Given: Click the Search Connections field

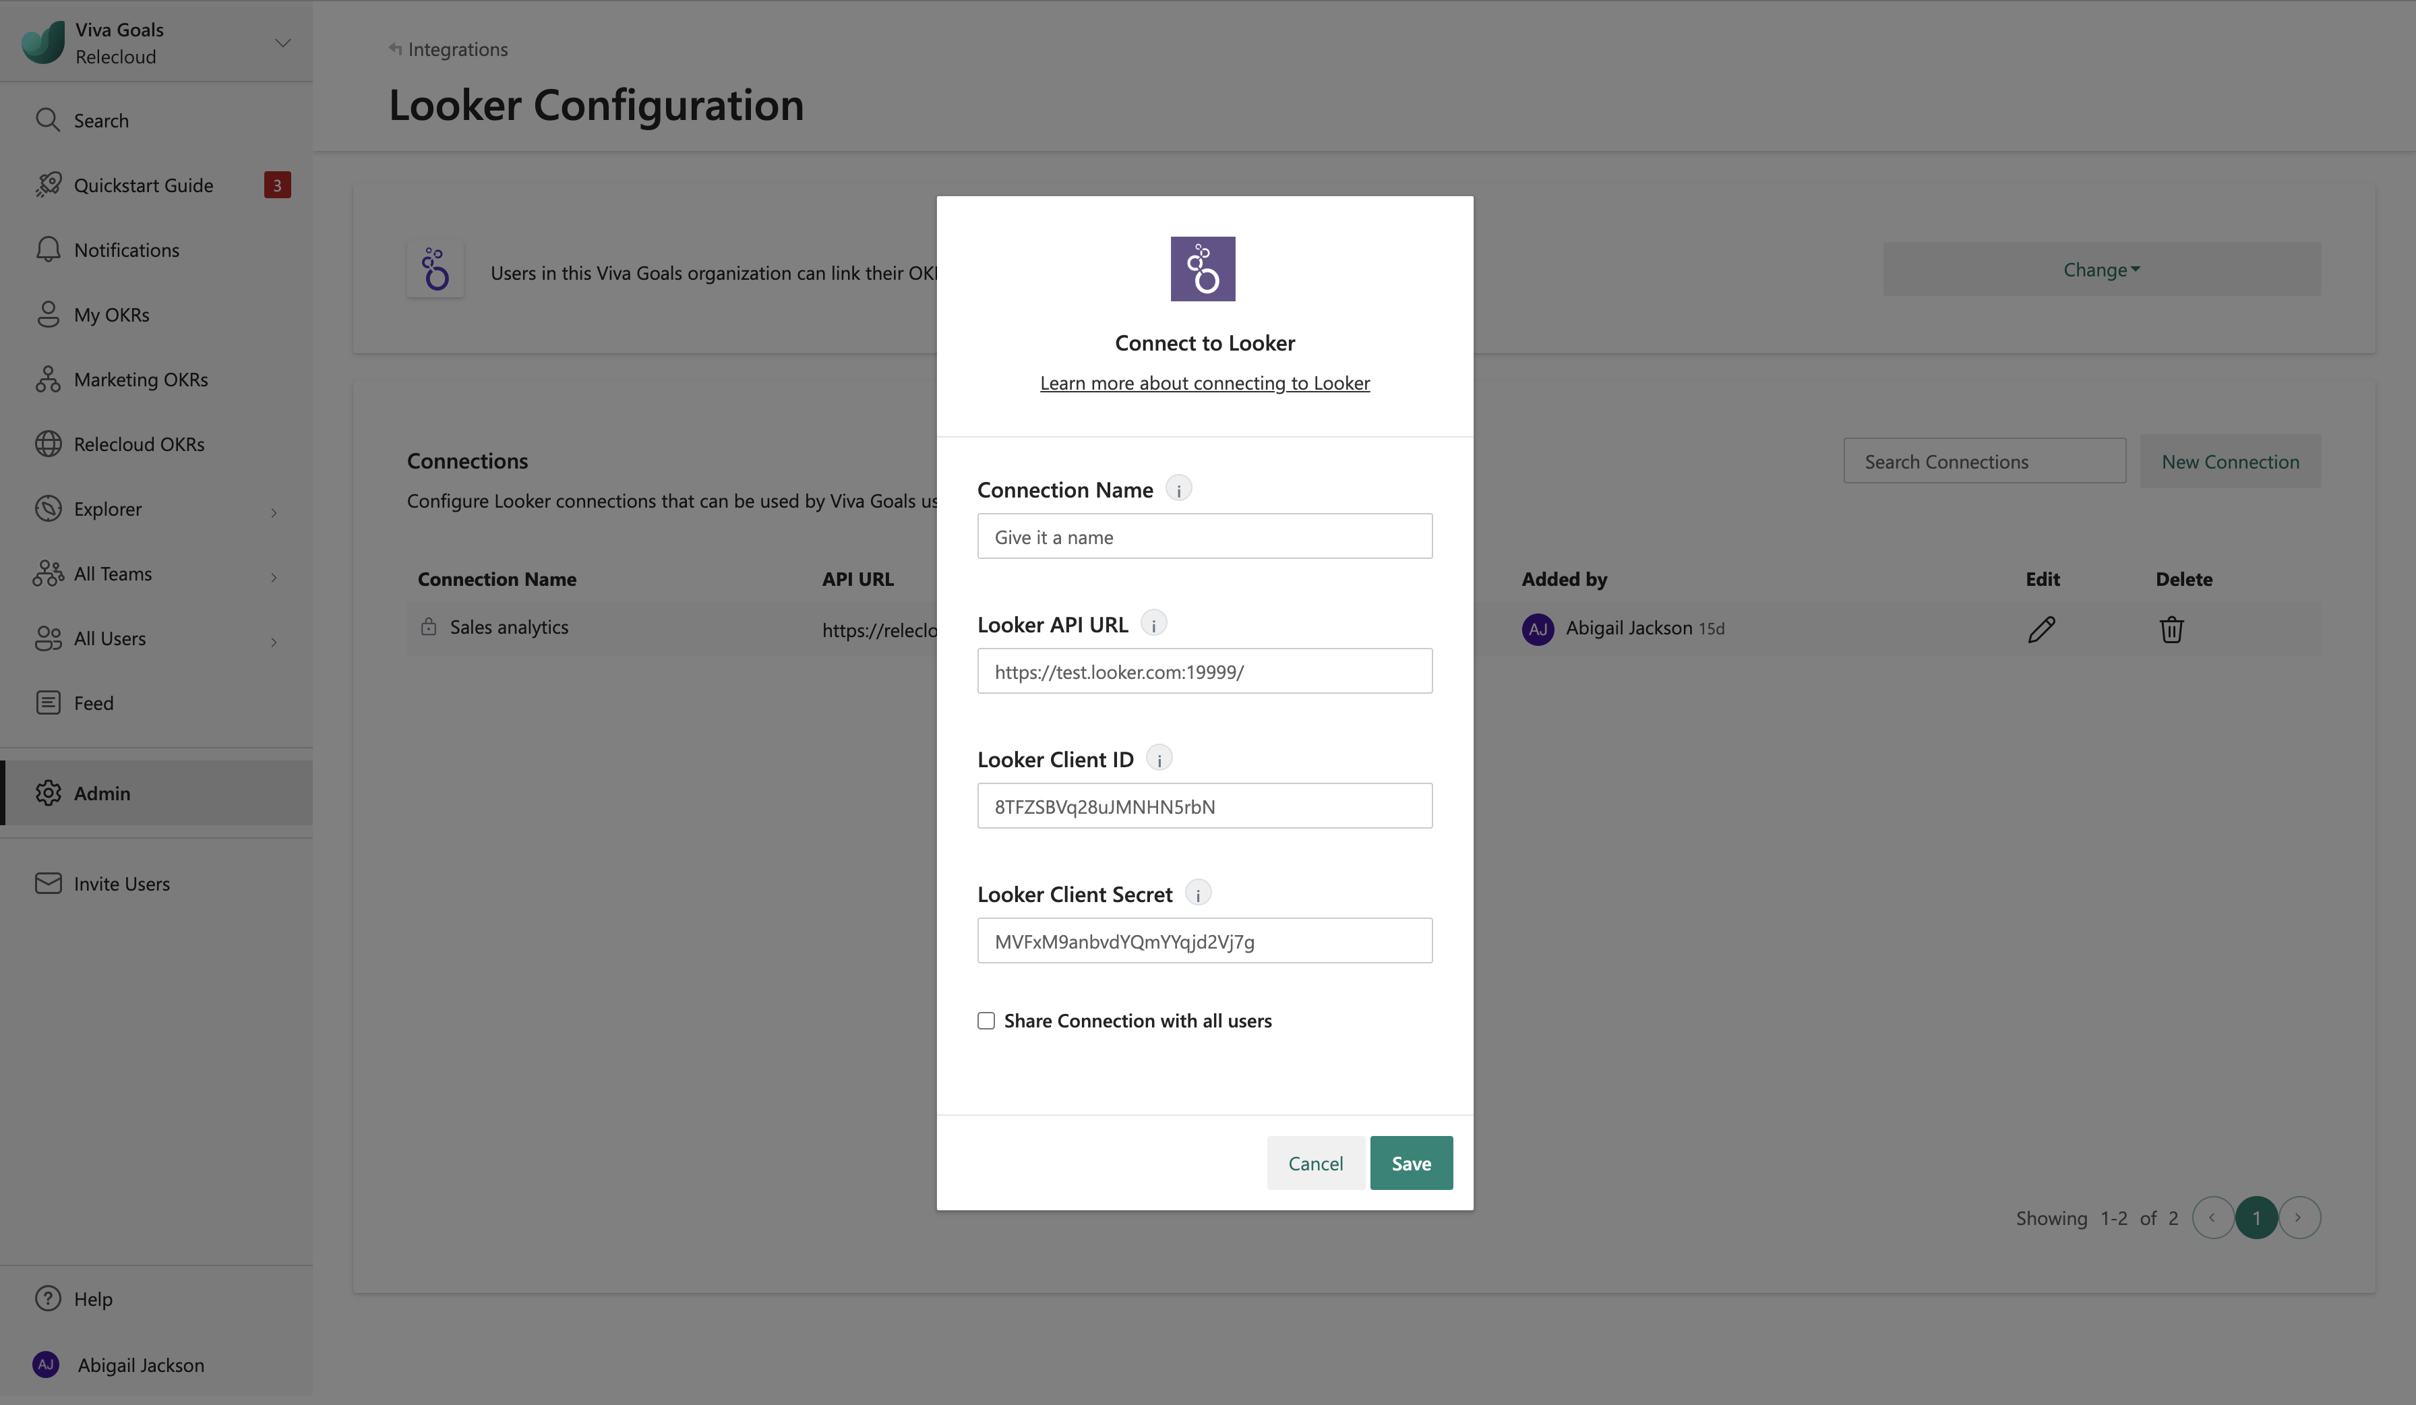Looking at the screenshot, I should [1985, 461].
